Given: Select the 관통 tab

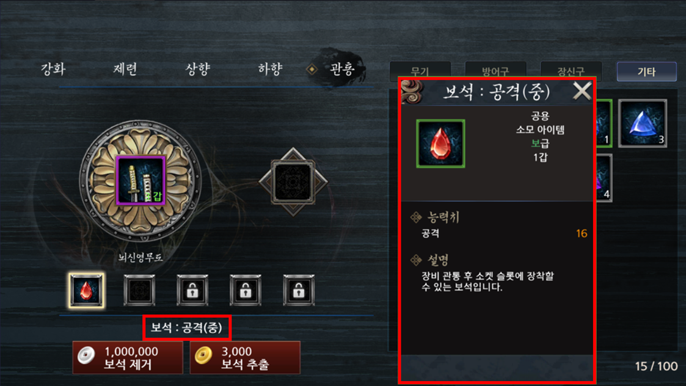Looking at the screenshot, I should [341, 68].
